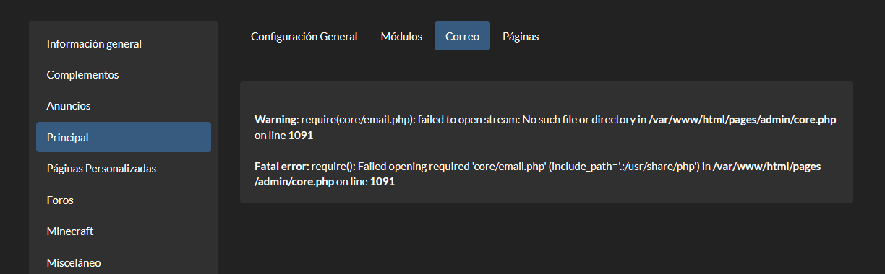The height and width of the screenshot is (274, 885).
Task: Switch to the Páginas tab
Action: pos(521,36)
